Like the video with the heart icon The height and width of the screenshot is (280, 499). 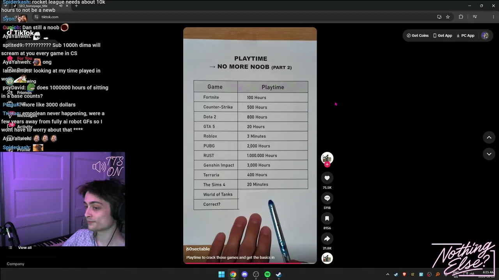[x=327, y=178]
